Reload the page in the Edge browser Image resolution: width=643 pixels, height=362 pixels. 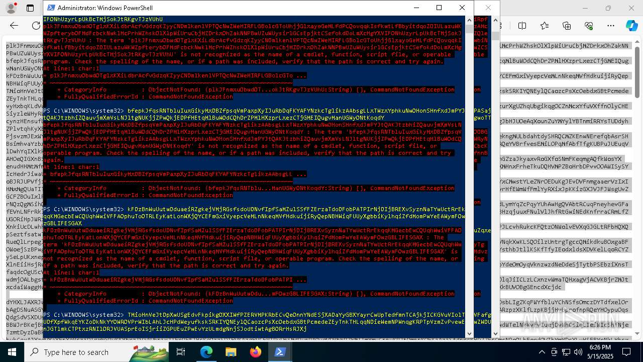point(36,26)
